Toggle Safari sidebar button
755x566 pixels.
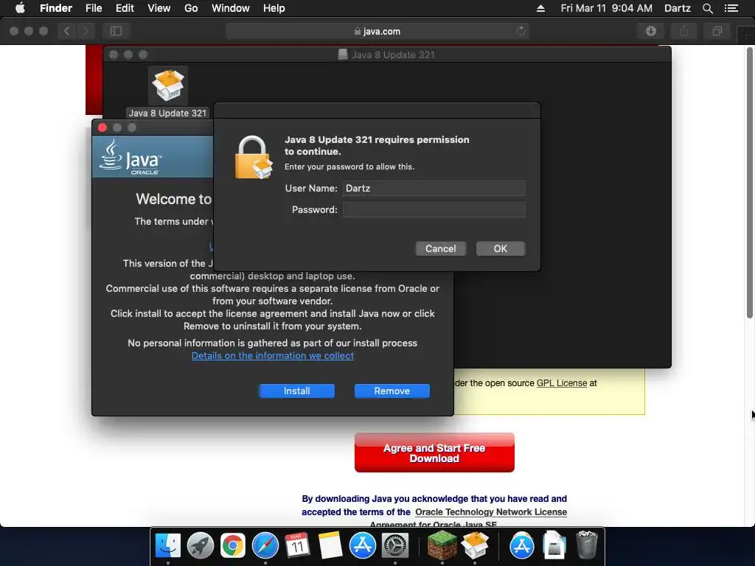(x=116, y=31)
